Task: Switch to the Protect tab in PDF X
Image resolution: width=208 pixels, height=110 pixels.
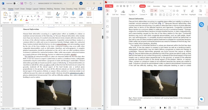Action: tap(185, 6)
